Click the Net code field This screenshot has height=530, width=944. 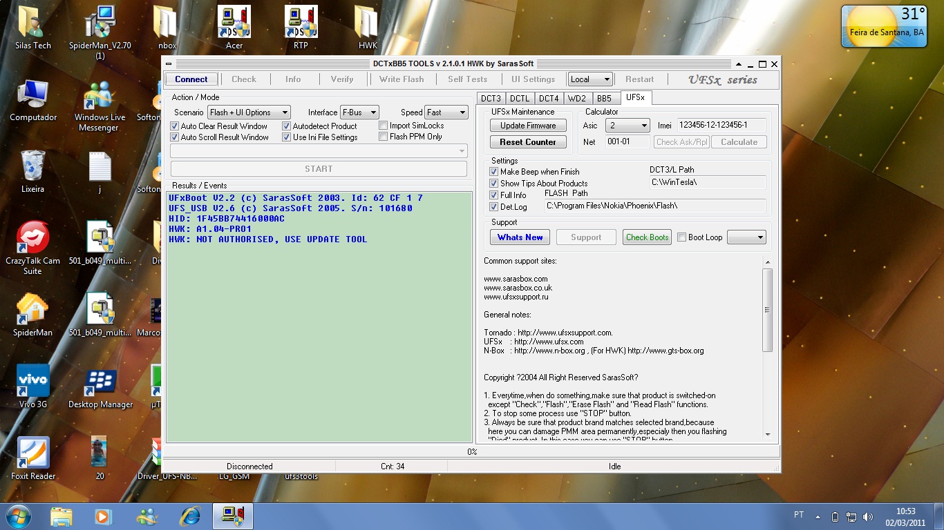click(x=627, y=142)
